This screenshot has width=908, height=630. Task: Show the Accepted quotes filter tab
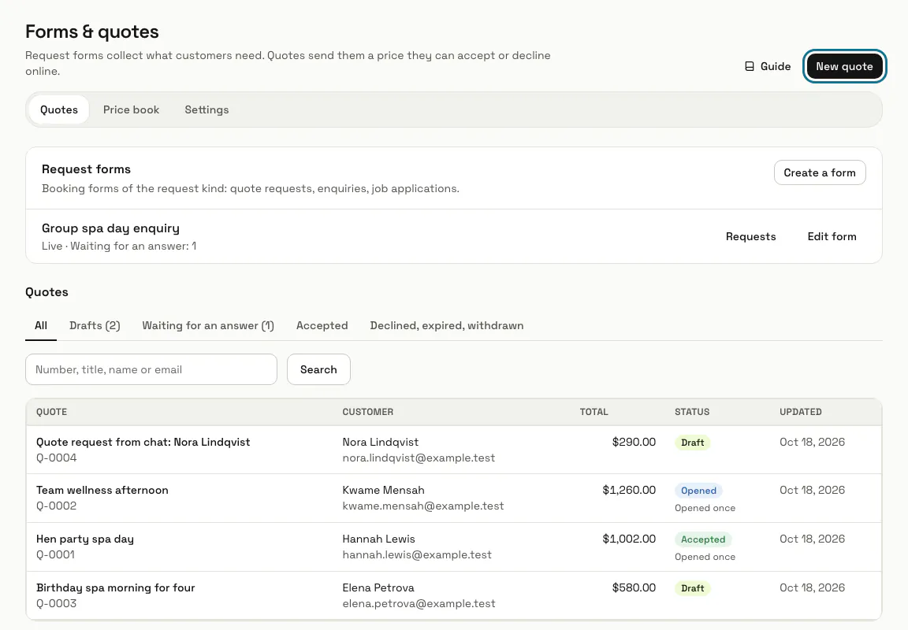coord(322,326)
